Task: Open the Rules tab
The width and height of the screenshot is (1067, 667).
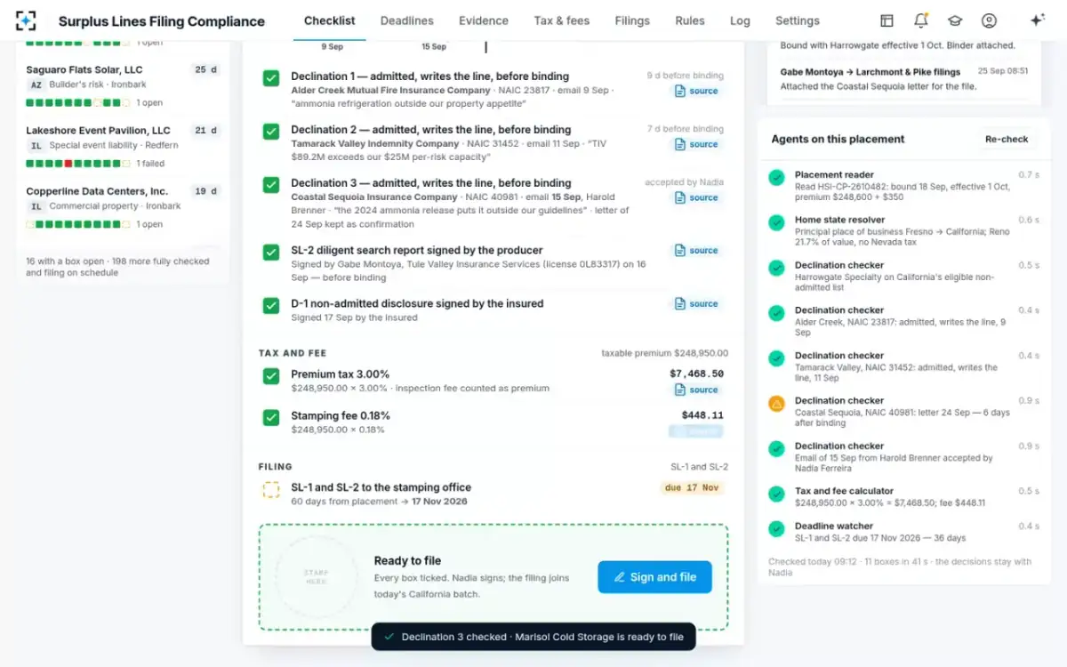Action: click(690, 20)
